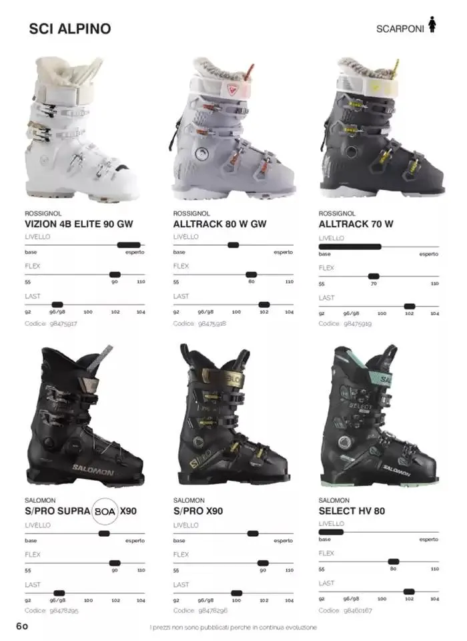467x641 pixels.
Task: Click the SELECT HV 80 product title
Action: coord(352,511)
